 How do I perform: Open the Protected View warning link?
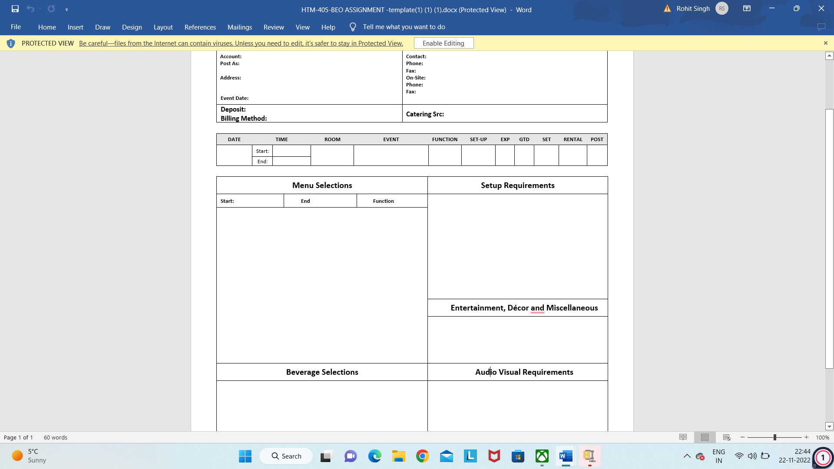241,43
